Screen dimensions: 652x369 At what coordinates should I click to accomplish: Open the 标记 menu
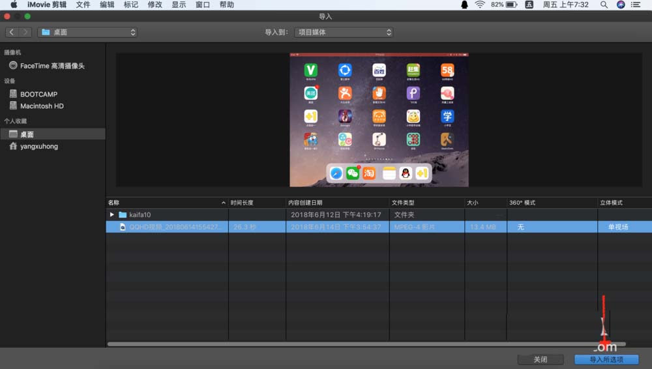pyautogui.click(x=130, y=5)
